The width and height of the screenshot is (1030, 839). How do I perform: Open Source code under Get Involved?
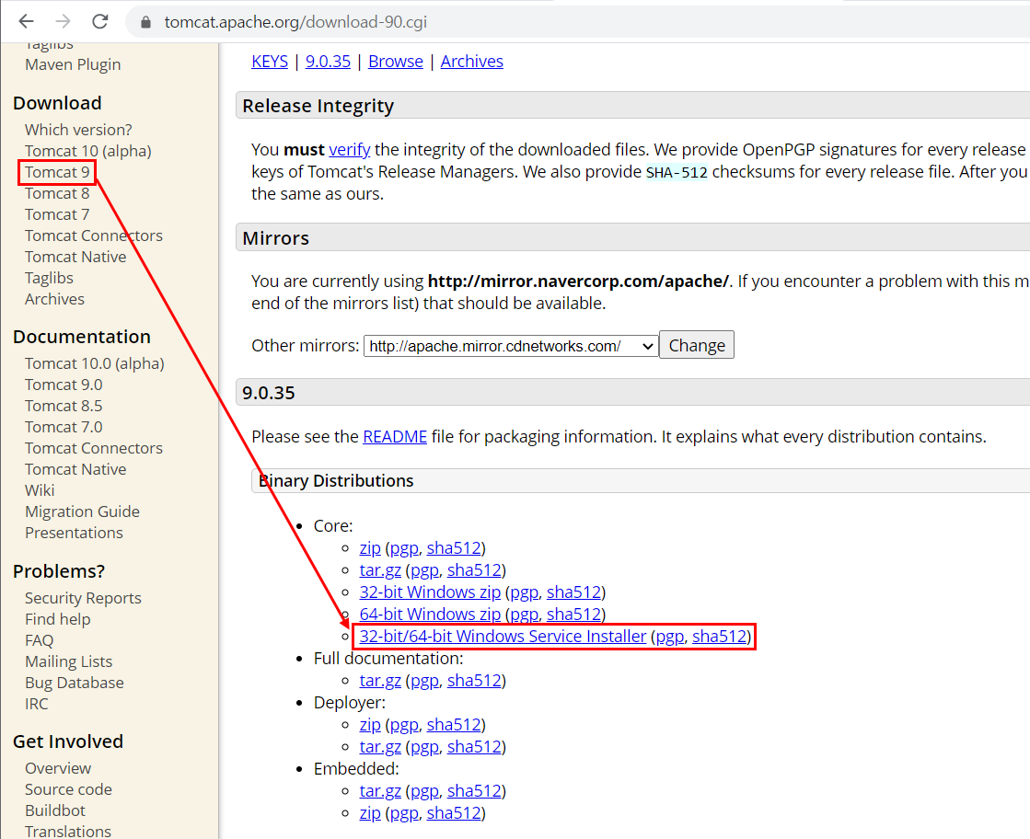click(x=68, y=789)
